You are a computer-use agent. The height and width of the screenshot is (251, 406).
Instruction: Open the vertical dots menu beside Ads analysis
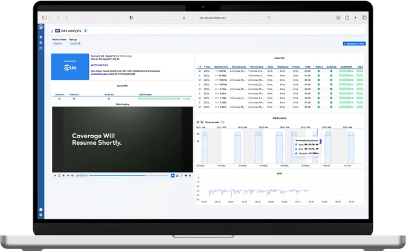[52, 31]
